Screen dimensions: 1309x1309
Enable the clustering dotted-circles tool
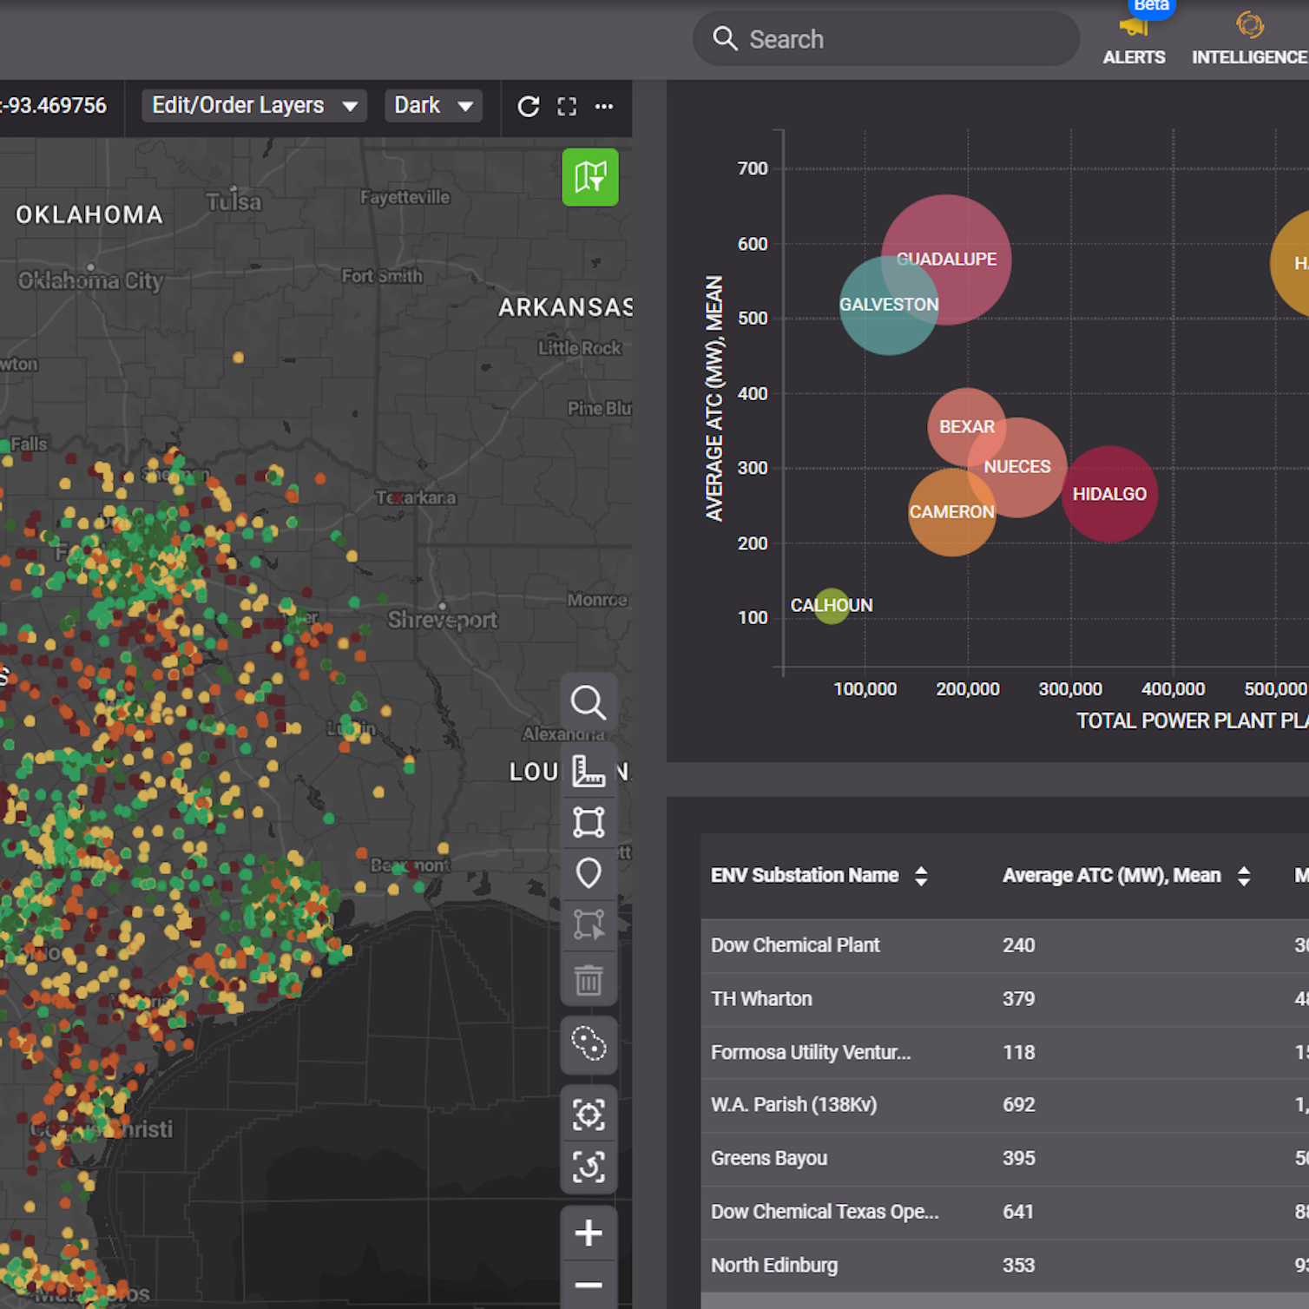coord(589,1046)
